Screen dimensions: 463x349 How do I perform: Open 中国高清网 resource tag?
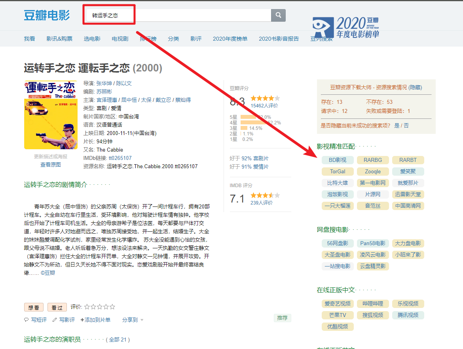pos(408,206)
